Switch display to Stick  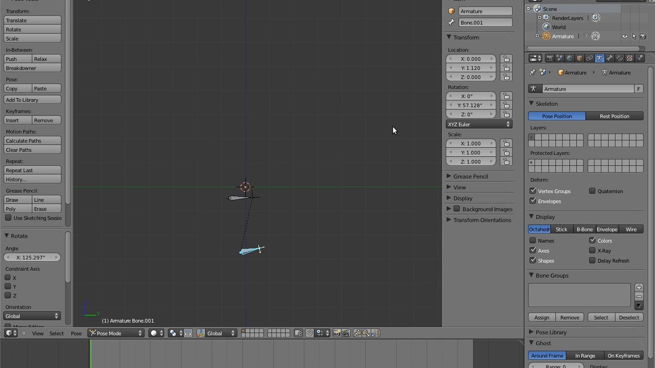tap(561, 229)
